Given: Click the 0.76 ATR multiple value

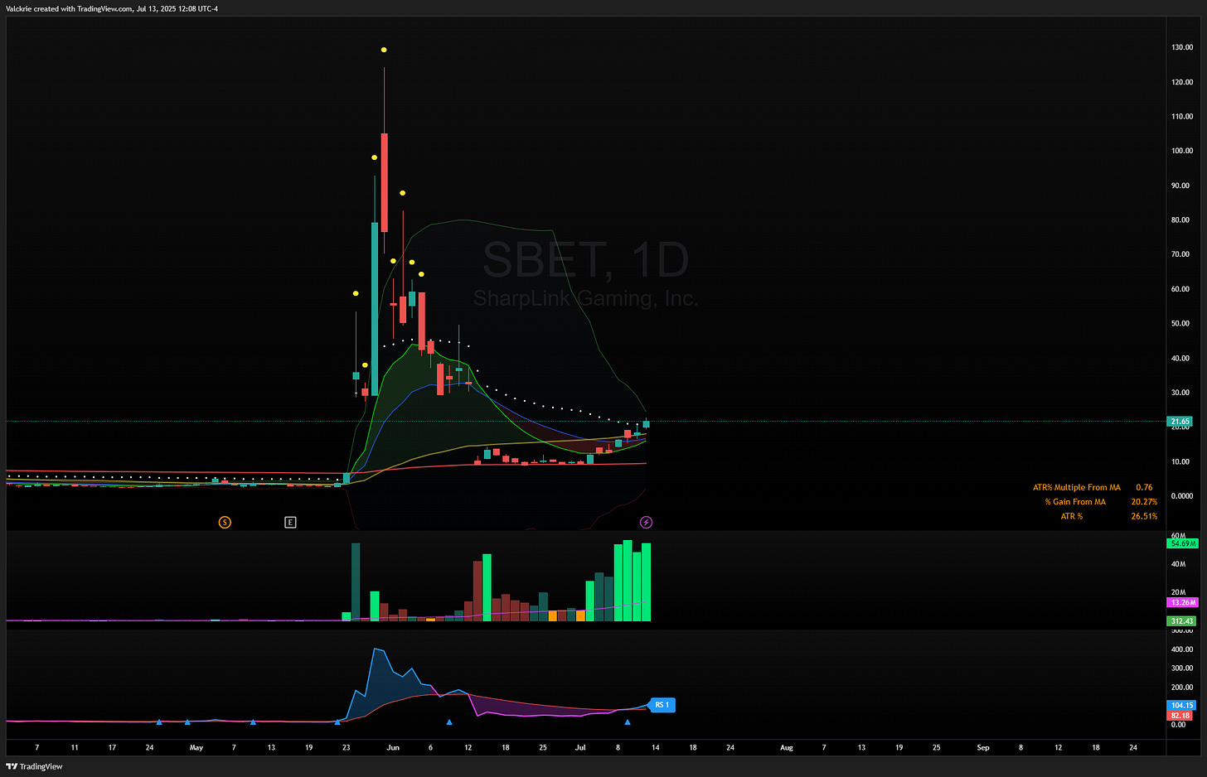Looking at the screenshot, I should point(1144,488).
